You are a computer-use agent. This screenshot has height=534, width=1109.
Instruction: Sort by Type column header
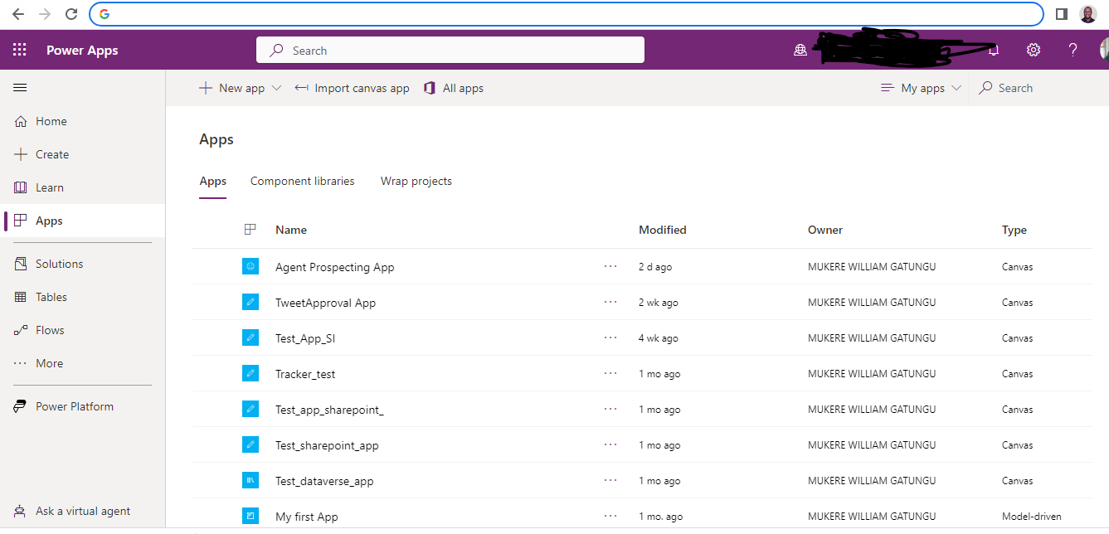pos(1014,230)
